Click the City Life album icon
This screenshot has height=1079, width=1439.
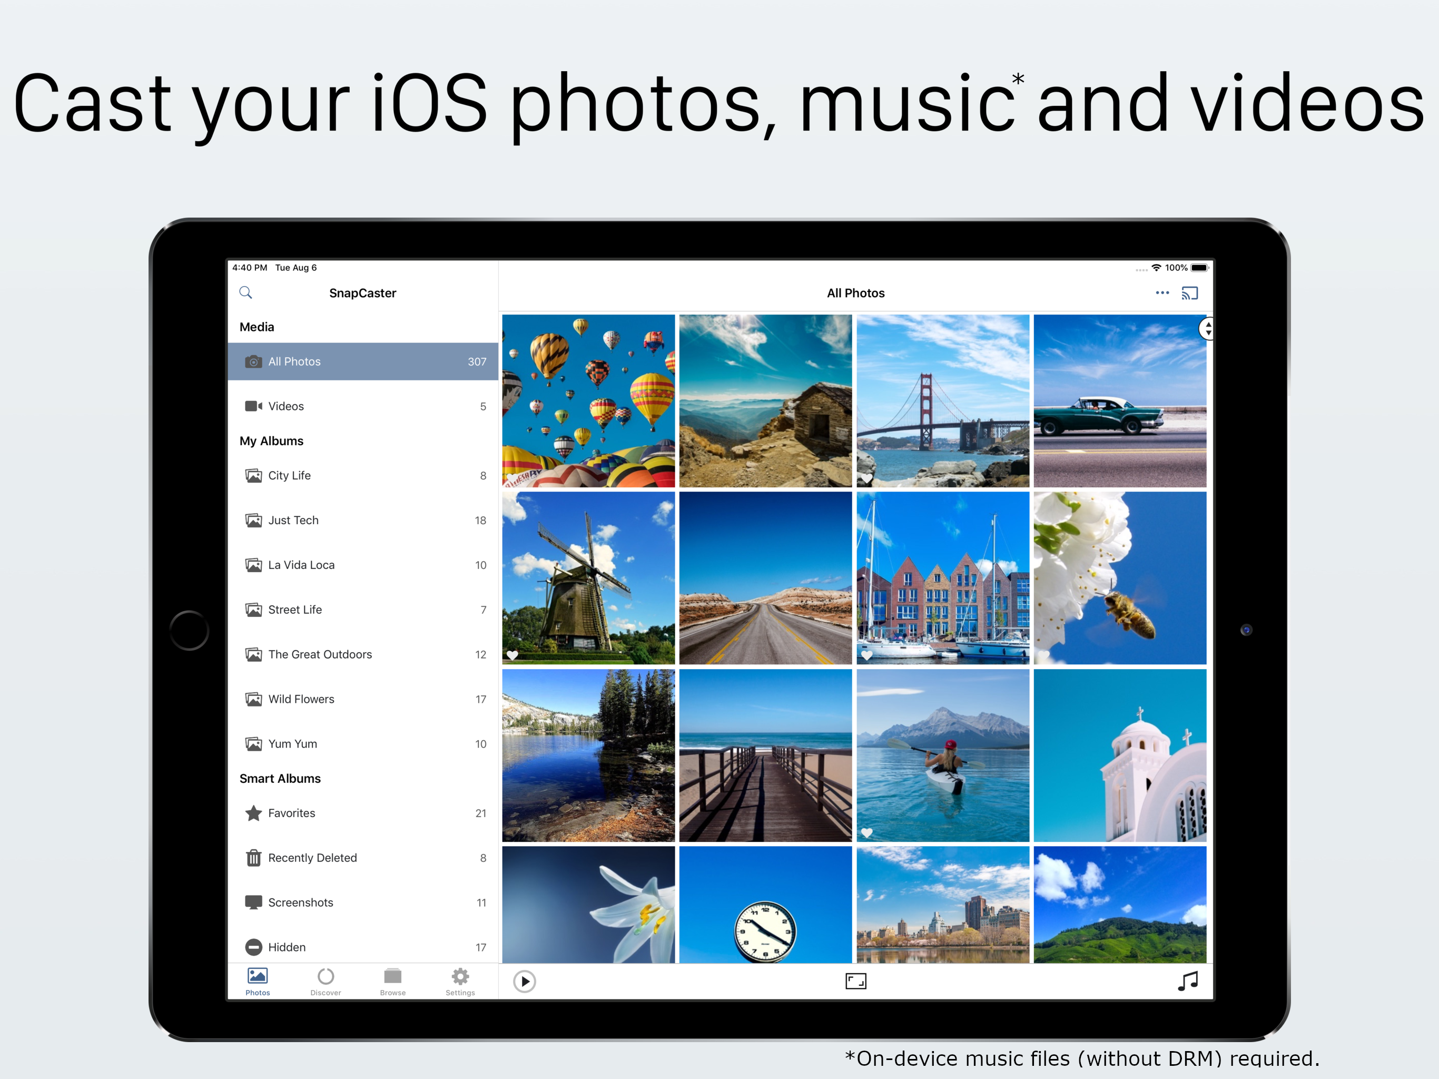click(253, 476)
